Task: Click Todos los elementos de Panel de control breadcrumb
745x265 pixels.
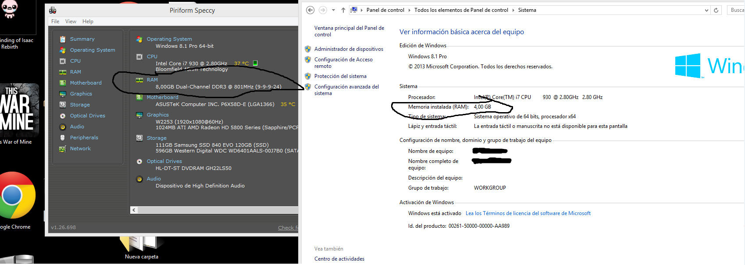Action: point(461,10)
